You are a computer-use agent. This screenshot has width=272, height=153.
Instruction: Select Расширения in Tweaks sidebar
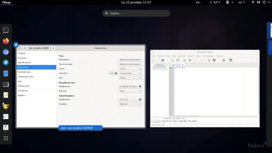tap(23, 91)
